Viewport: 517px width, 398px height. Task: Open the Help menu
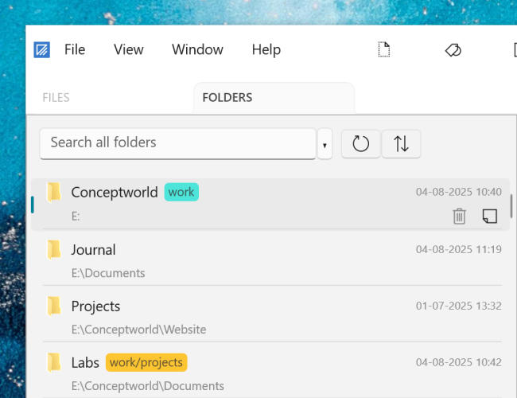pos(266,49)
